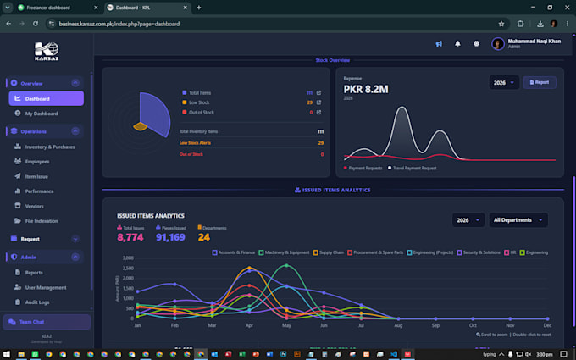The image size is (576, 360).
Task: Collapse the Admin sidebar section
Action: [x=75, y=257]
